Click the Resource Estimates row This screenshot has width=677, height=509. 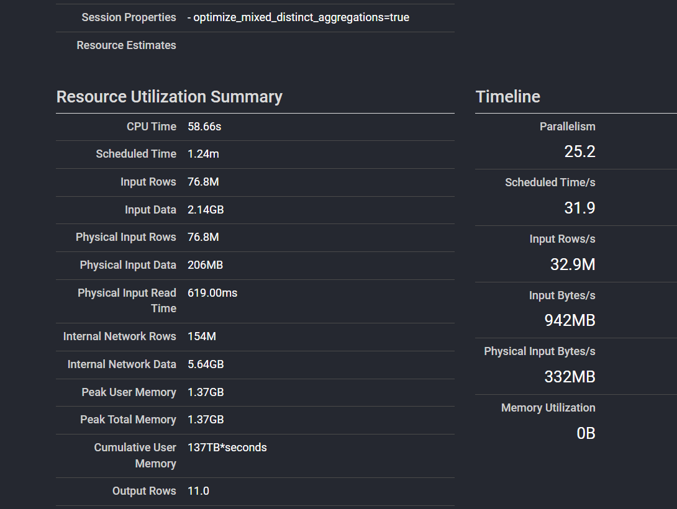pos(126,45)
